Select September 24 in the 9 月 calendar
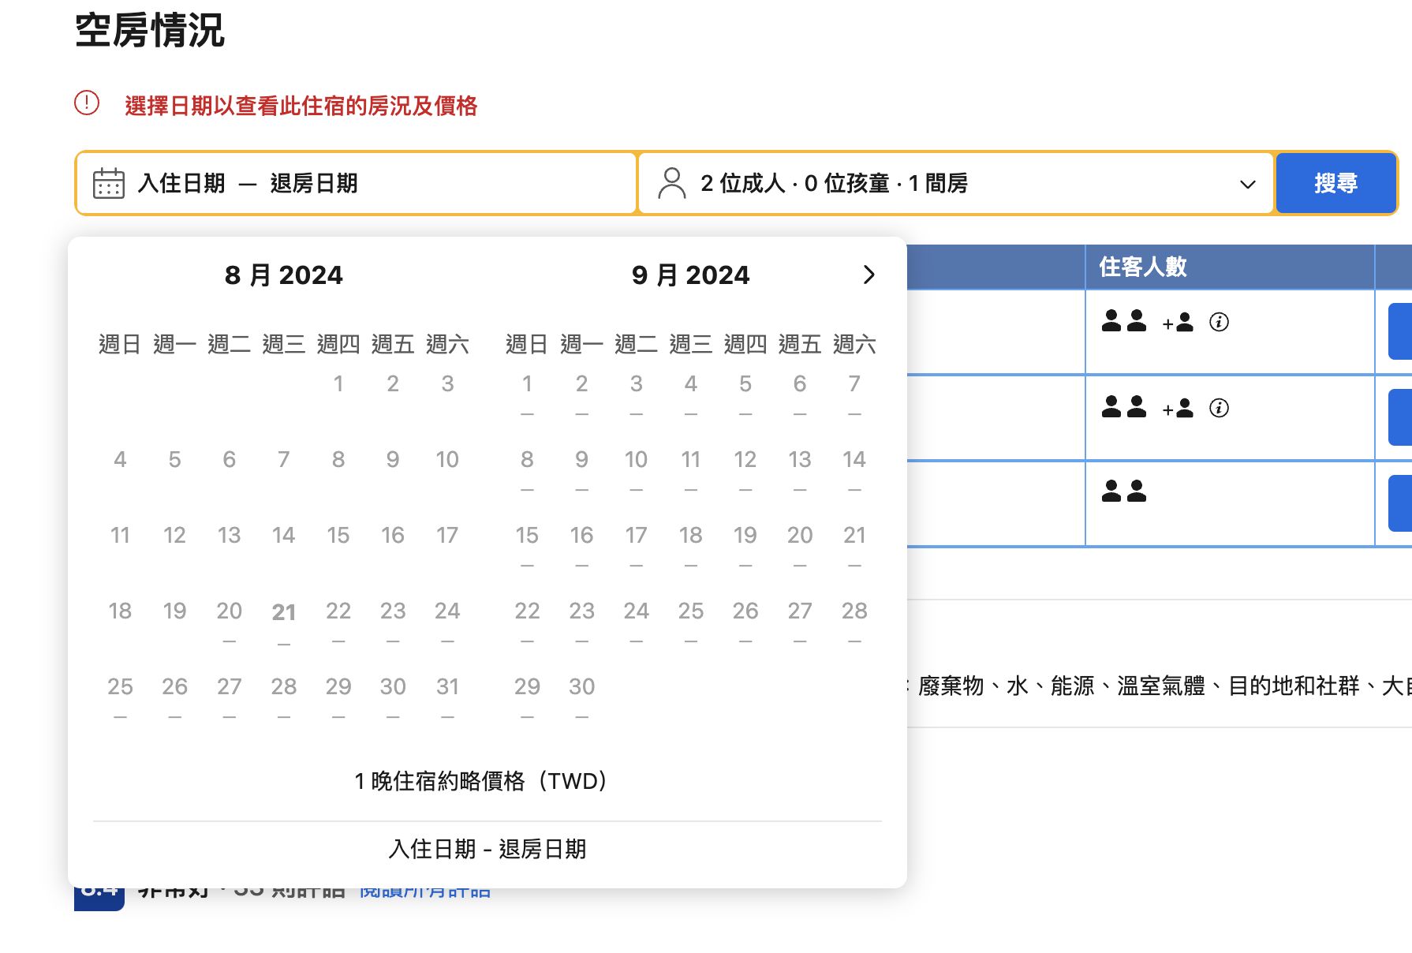Screen dimensions: 1412x953 point(636,622)
